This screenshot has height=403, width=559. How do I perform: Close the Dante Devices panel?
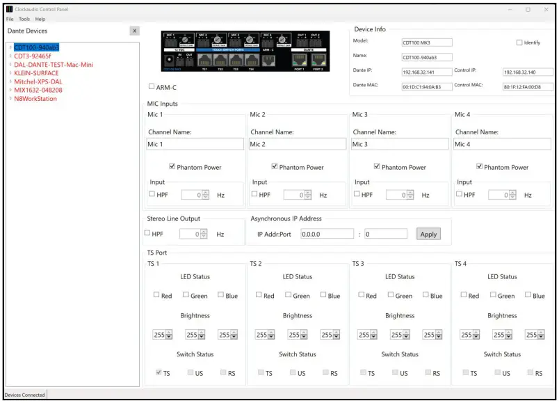click(x=134, y=31)
